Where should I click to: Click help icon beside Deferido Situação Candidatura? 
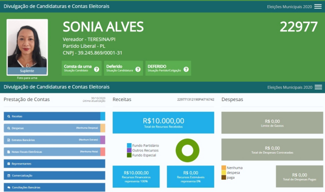click(138, 69)
